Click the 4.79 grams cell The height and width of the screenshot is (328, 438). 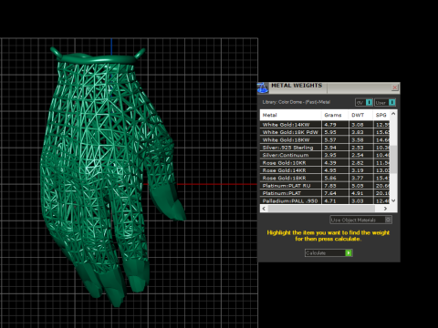point(335,125)
